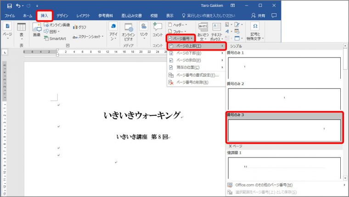Open the 差し込み文書 tab
The width and height of the screenshot is (349, 197).
click(131, 16)
